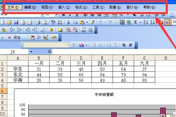176x117 pixels.
Task: Click the Name Box showing J6
Action: tap(14, 52)
